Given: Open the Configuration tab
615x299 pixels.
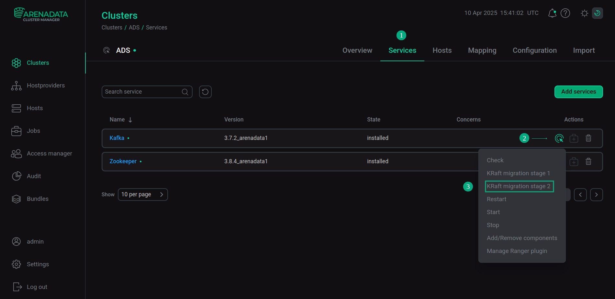Looking at the screenshot, I should tap(535, 51).
